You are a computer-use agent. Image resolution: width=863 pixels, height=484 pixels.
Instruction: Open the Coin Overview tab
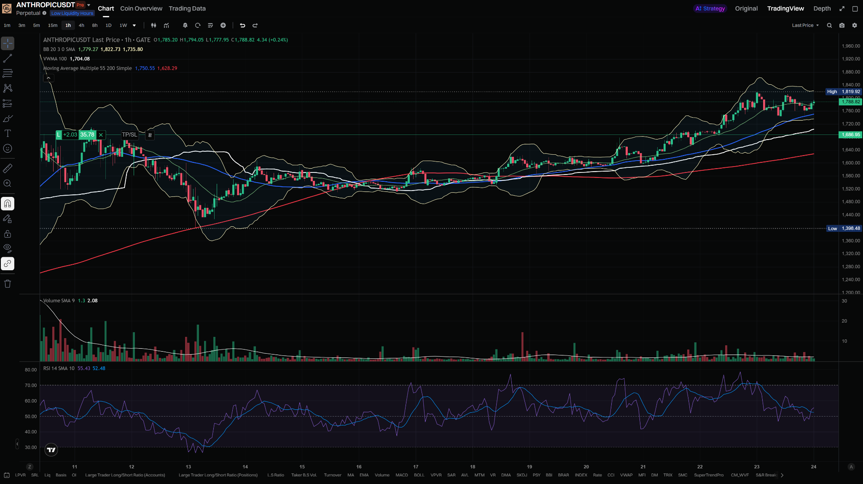tap(141, 8)
